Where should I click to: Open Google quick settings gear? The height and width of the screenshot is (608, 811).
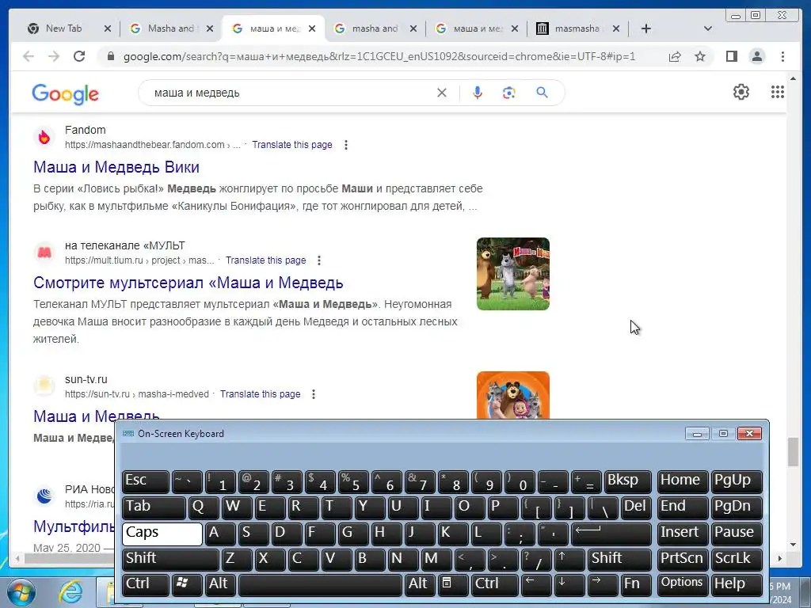click(x=741, y=92)
